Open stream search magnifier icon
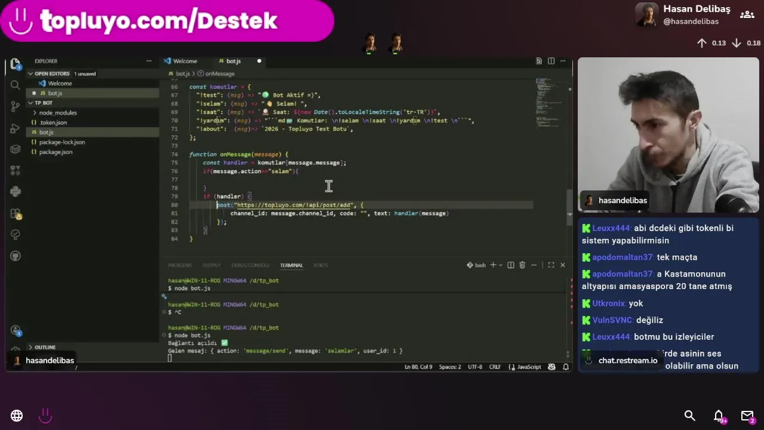The image size is (764, 430). point(690,416)
